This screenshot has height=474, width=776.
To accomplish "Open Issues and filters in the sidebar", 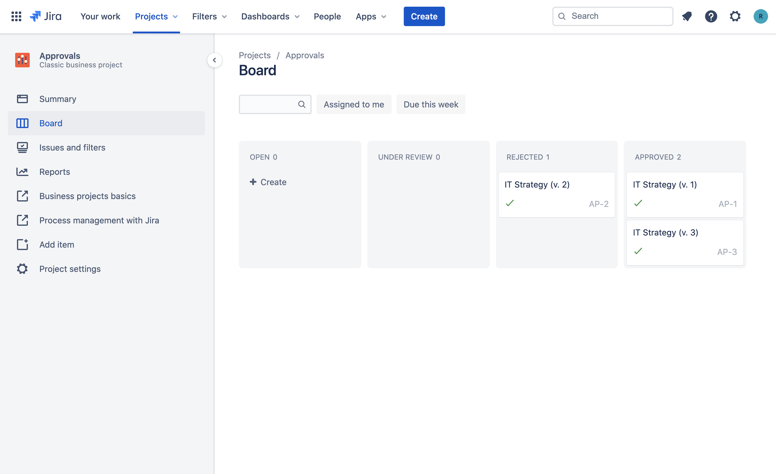I will coord(72,147).
